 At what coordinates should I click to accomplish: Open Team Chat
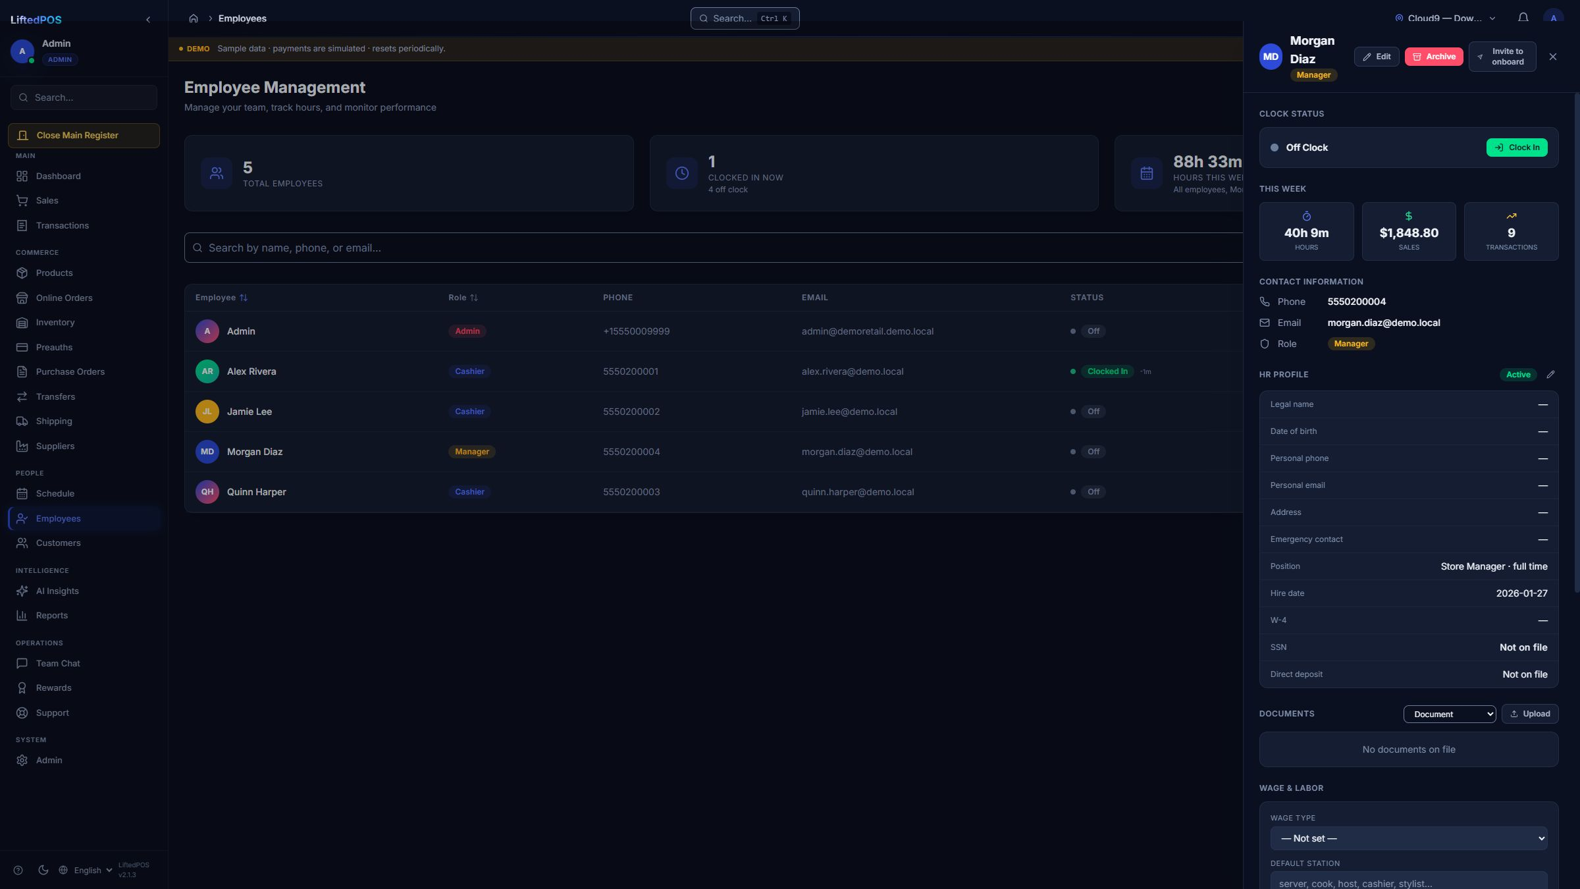pyautogui.click(x=84, y=664)
